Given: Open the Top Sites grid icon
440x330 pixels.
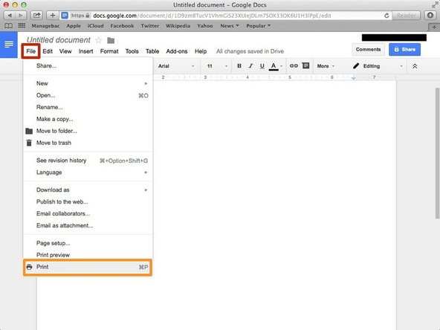Looking at the screenshot, I should (x=22, y=26).
